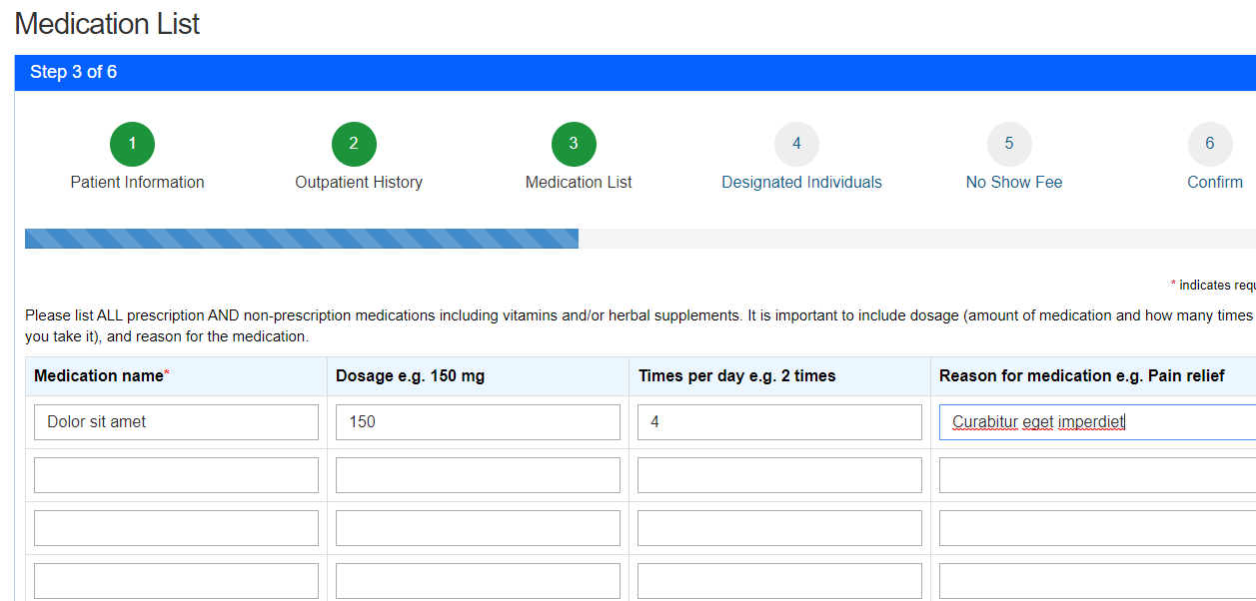Focus reason field 'Curabitur eget imperdiet'
The image size is (1256, 601).
click(1097, 422)
